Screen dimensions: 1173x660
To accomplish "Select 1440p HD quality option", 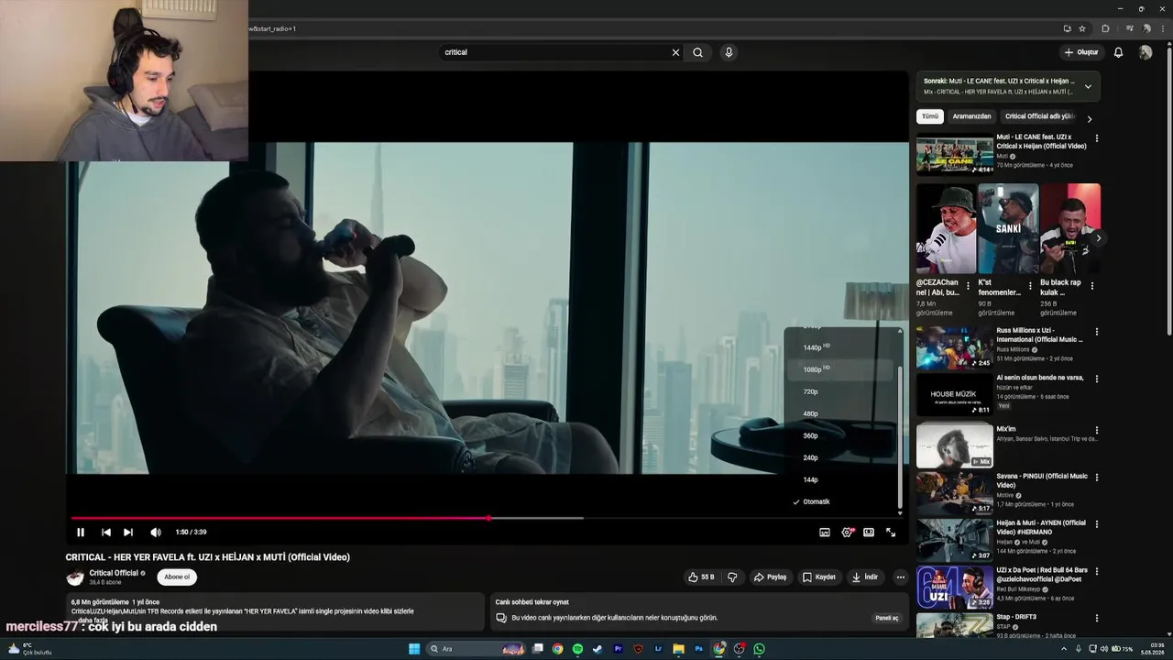I will click(x=840, y=347).
